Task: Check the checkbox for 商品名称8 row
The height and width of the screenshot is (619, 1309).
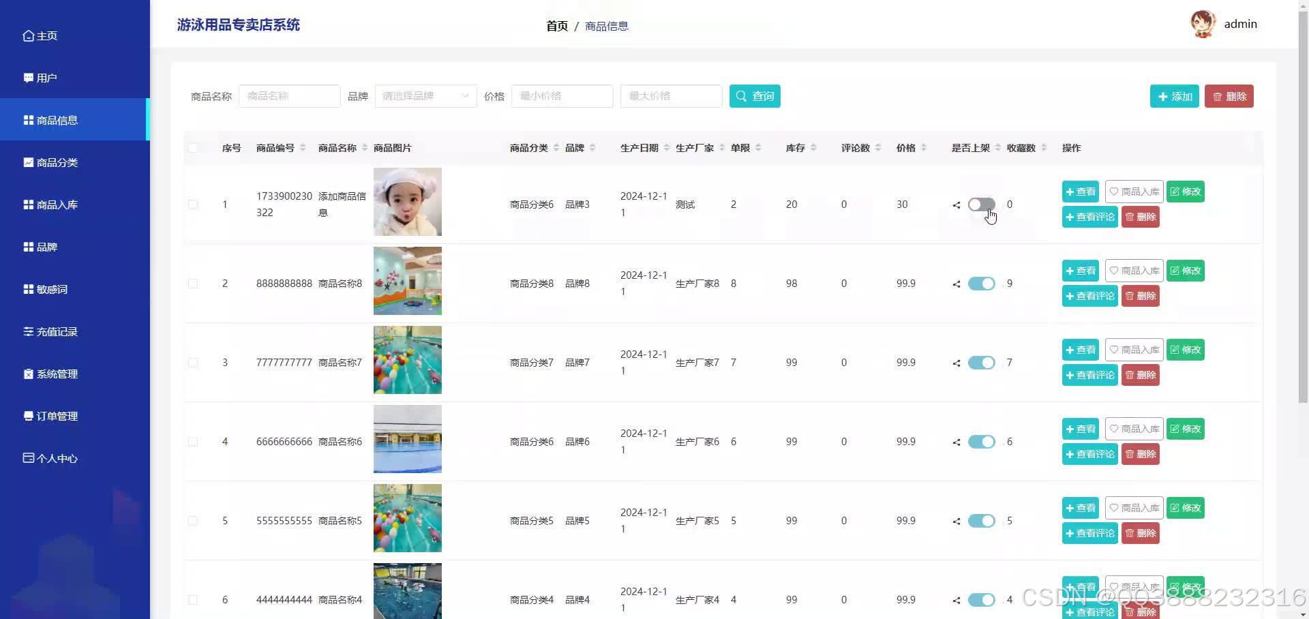Action: point(193,283)
